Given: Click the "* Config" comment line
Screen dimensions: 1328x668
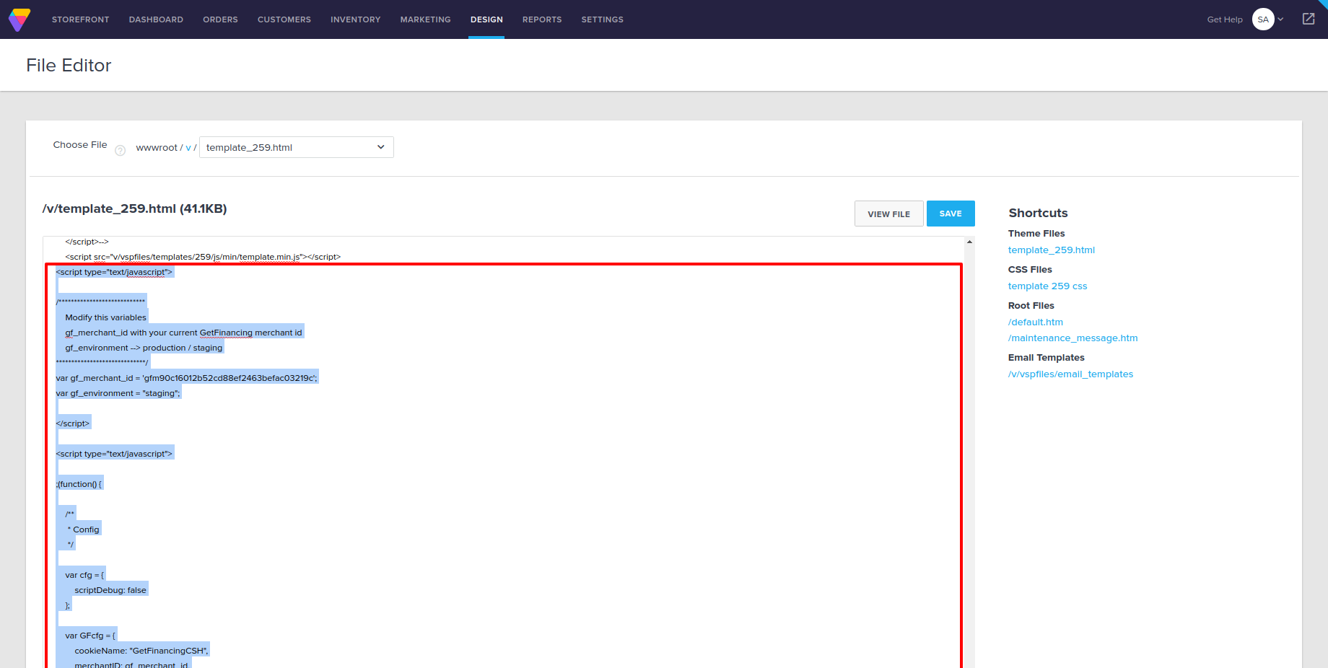Looking at the screenshot, I should tap(83, 529).
